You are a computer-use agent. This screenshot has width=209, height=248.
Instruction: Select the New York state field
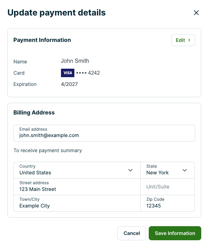[167, 170]
